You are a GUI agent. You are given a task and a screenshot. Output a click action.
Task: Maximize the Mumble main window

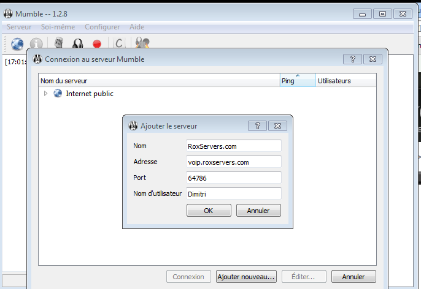click(x=382, y=14)
